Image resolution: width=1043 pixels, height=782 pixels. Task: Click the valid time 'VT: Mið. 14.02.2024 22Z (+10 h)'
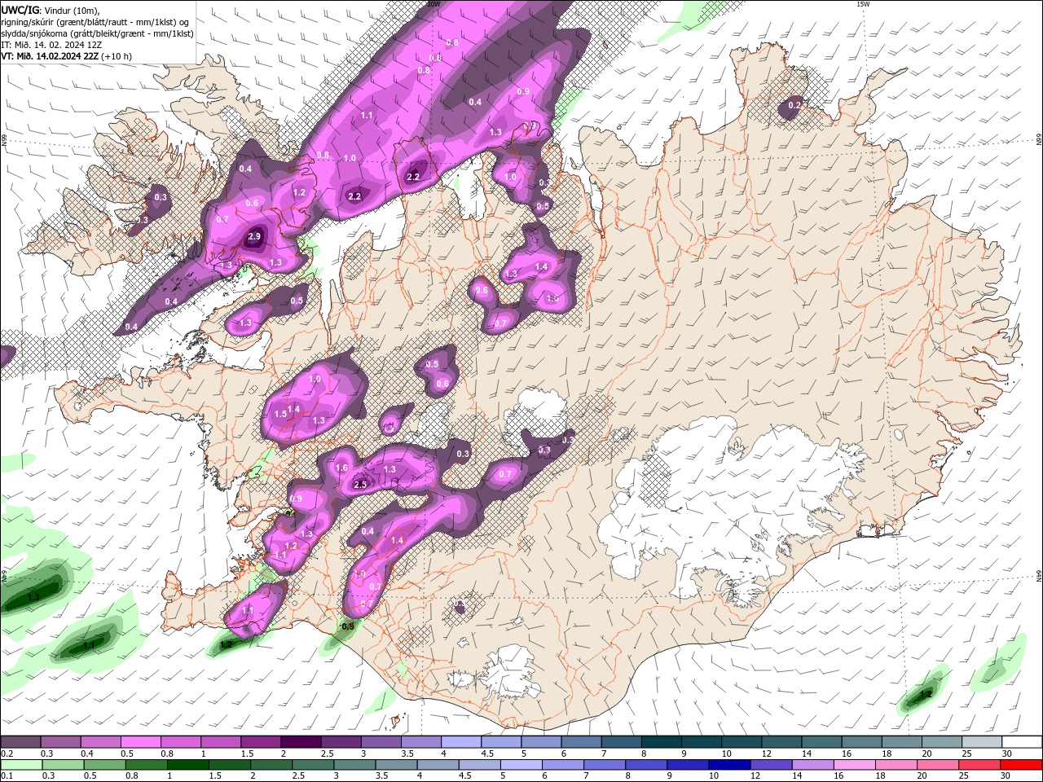pos(66,56)
